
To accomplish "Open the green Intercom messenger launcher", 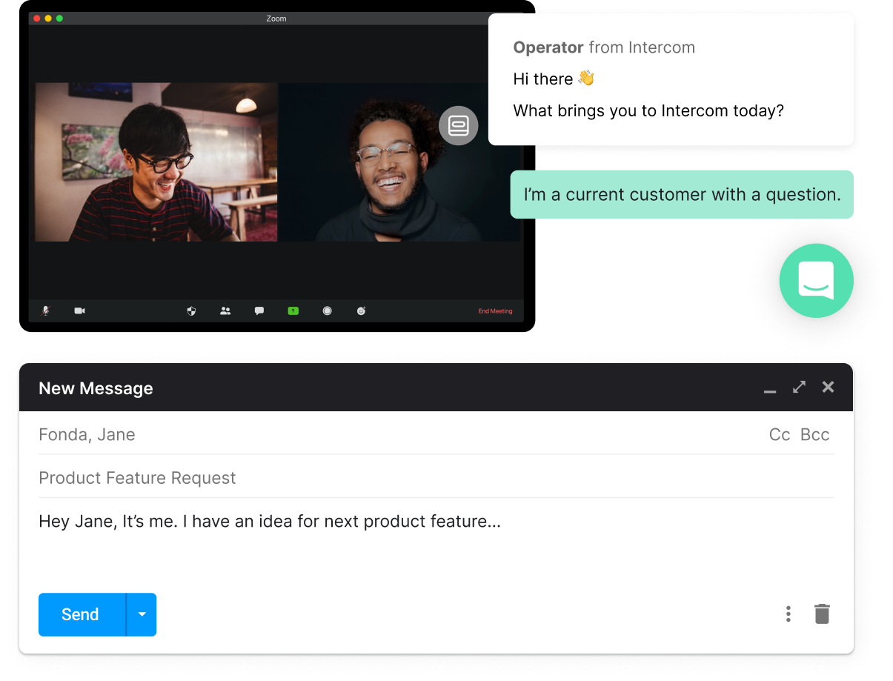I will tap(816, 281).
